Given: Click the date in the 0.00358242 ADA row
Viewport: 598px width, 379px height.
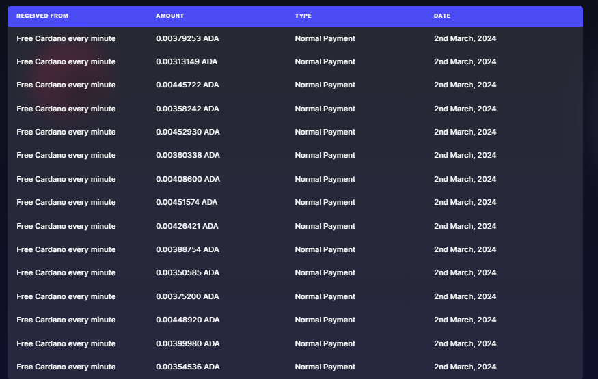Looking at the screenshot, I should (465, 109).
